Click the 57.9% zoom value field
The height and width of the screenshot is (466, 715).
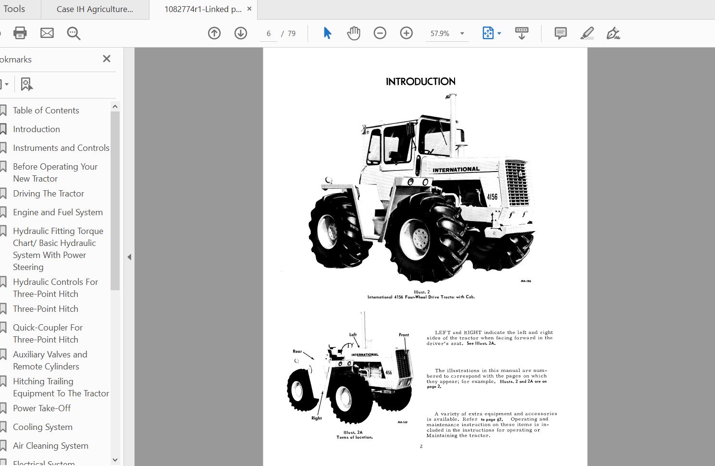point(440,34)
